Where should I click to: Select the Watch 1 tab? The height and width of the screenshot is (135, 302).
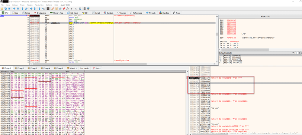pyautogui.click(x=72, y=68)
